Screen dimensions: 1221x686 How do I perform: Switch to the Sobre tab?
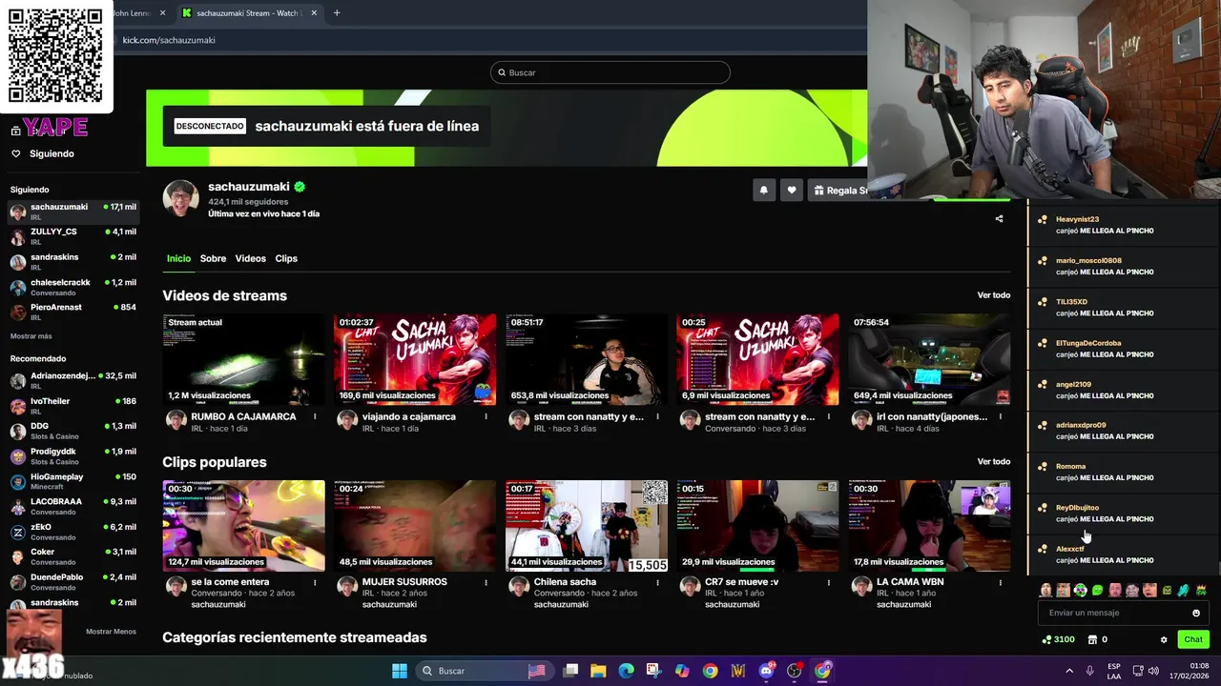tap(213, 258)
